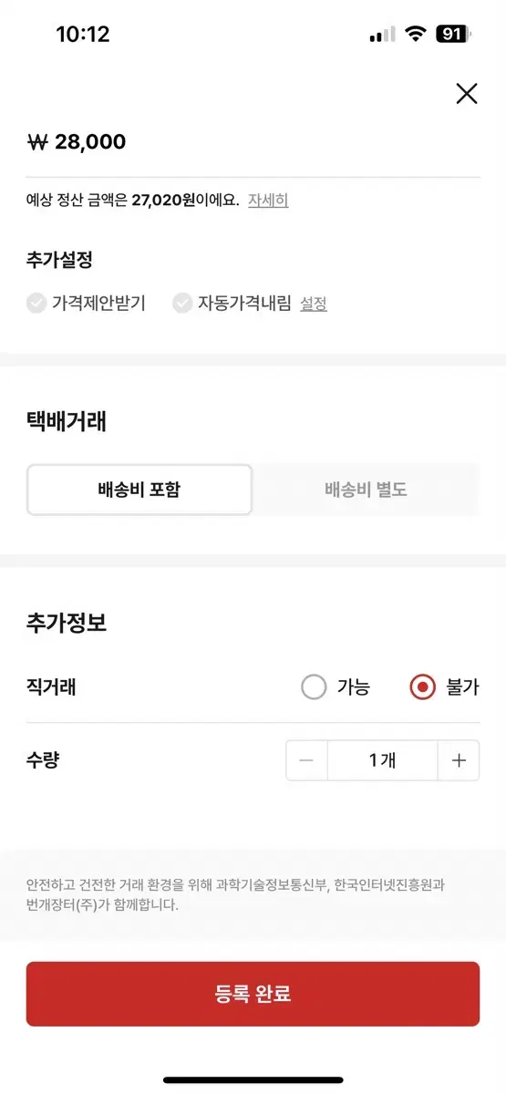The height and width of the screenshot is (1094, 506).
Task: Tap the battery indicator in status bar
Action: click(454, 35)
